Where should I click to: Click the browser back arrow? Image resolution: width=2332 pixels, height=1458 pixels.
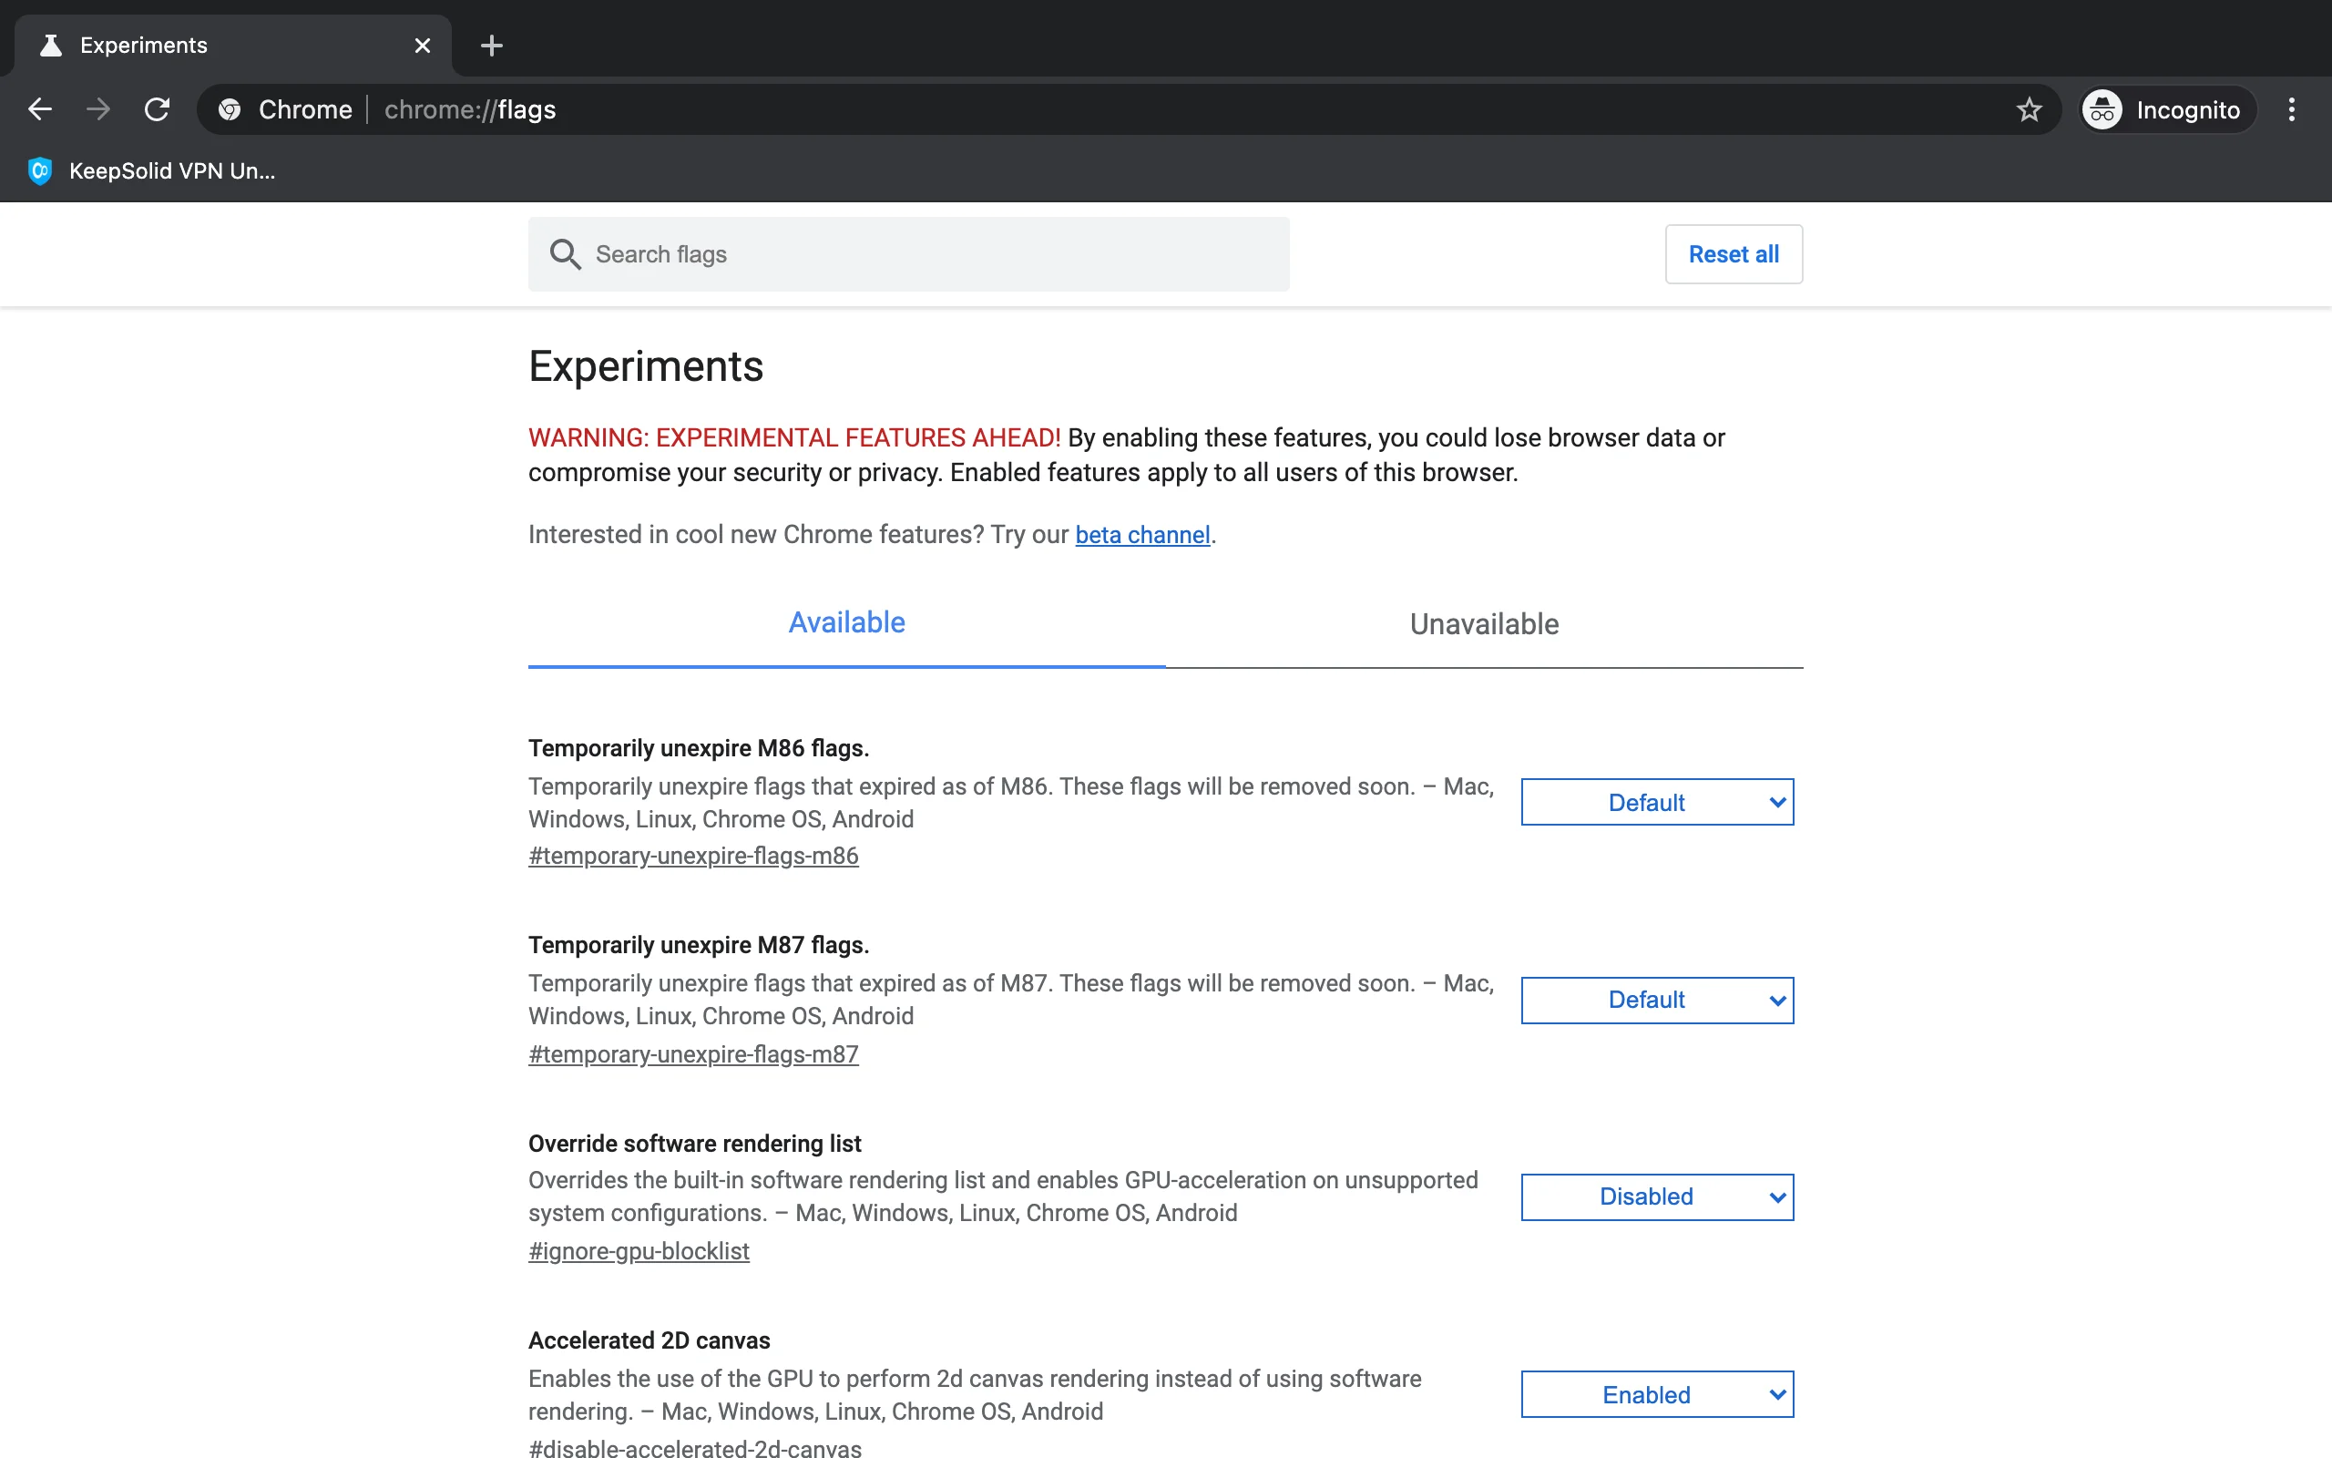(x=39, y=109)
